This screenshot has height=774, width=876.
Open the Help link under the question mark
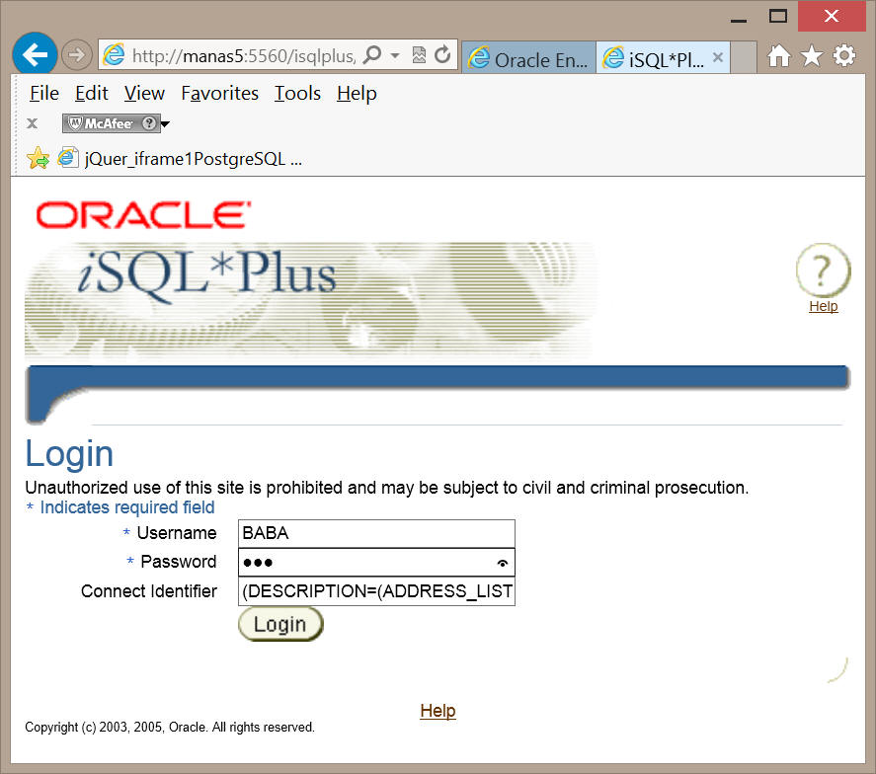tap(823, 306)
